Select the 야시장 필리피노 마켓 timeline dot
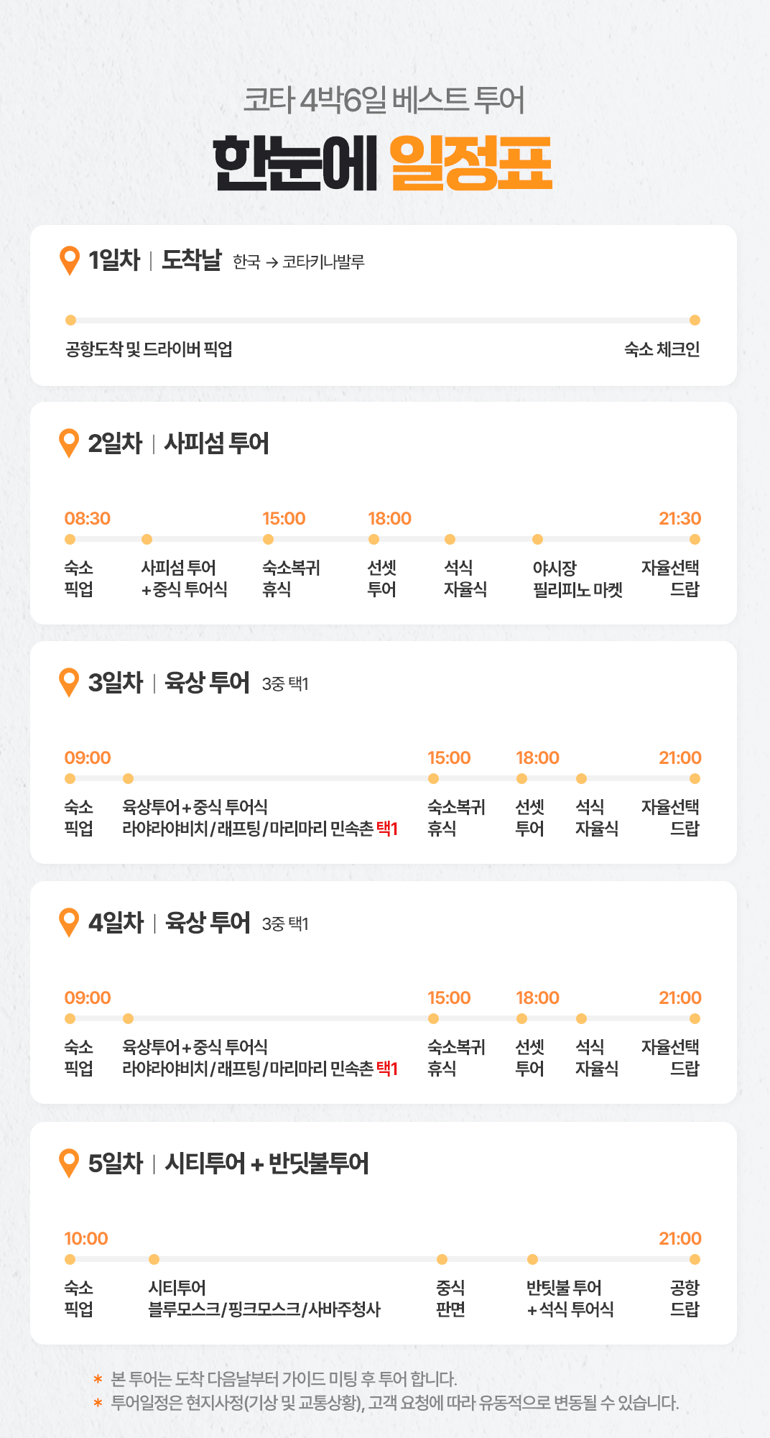The width and height of the screenshot is (770, 1438). point(537,539)
